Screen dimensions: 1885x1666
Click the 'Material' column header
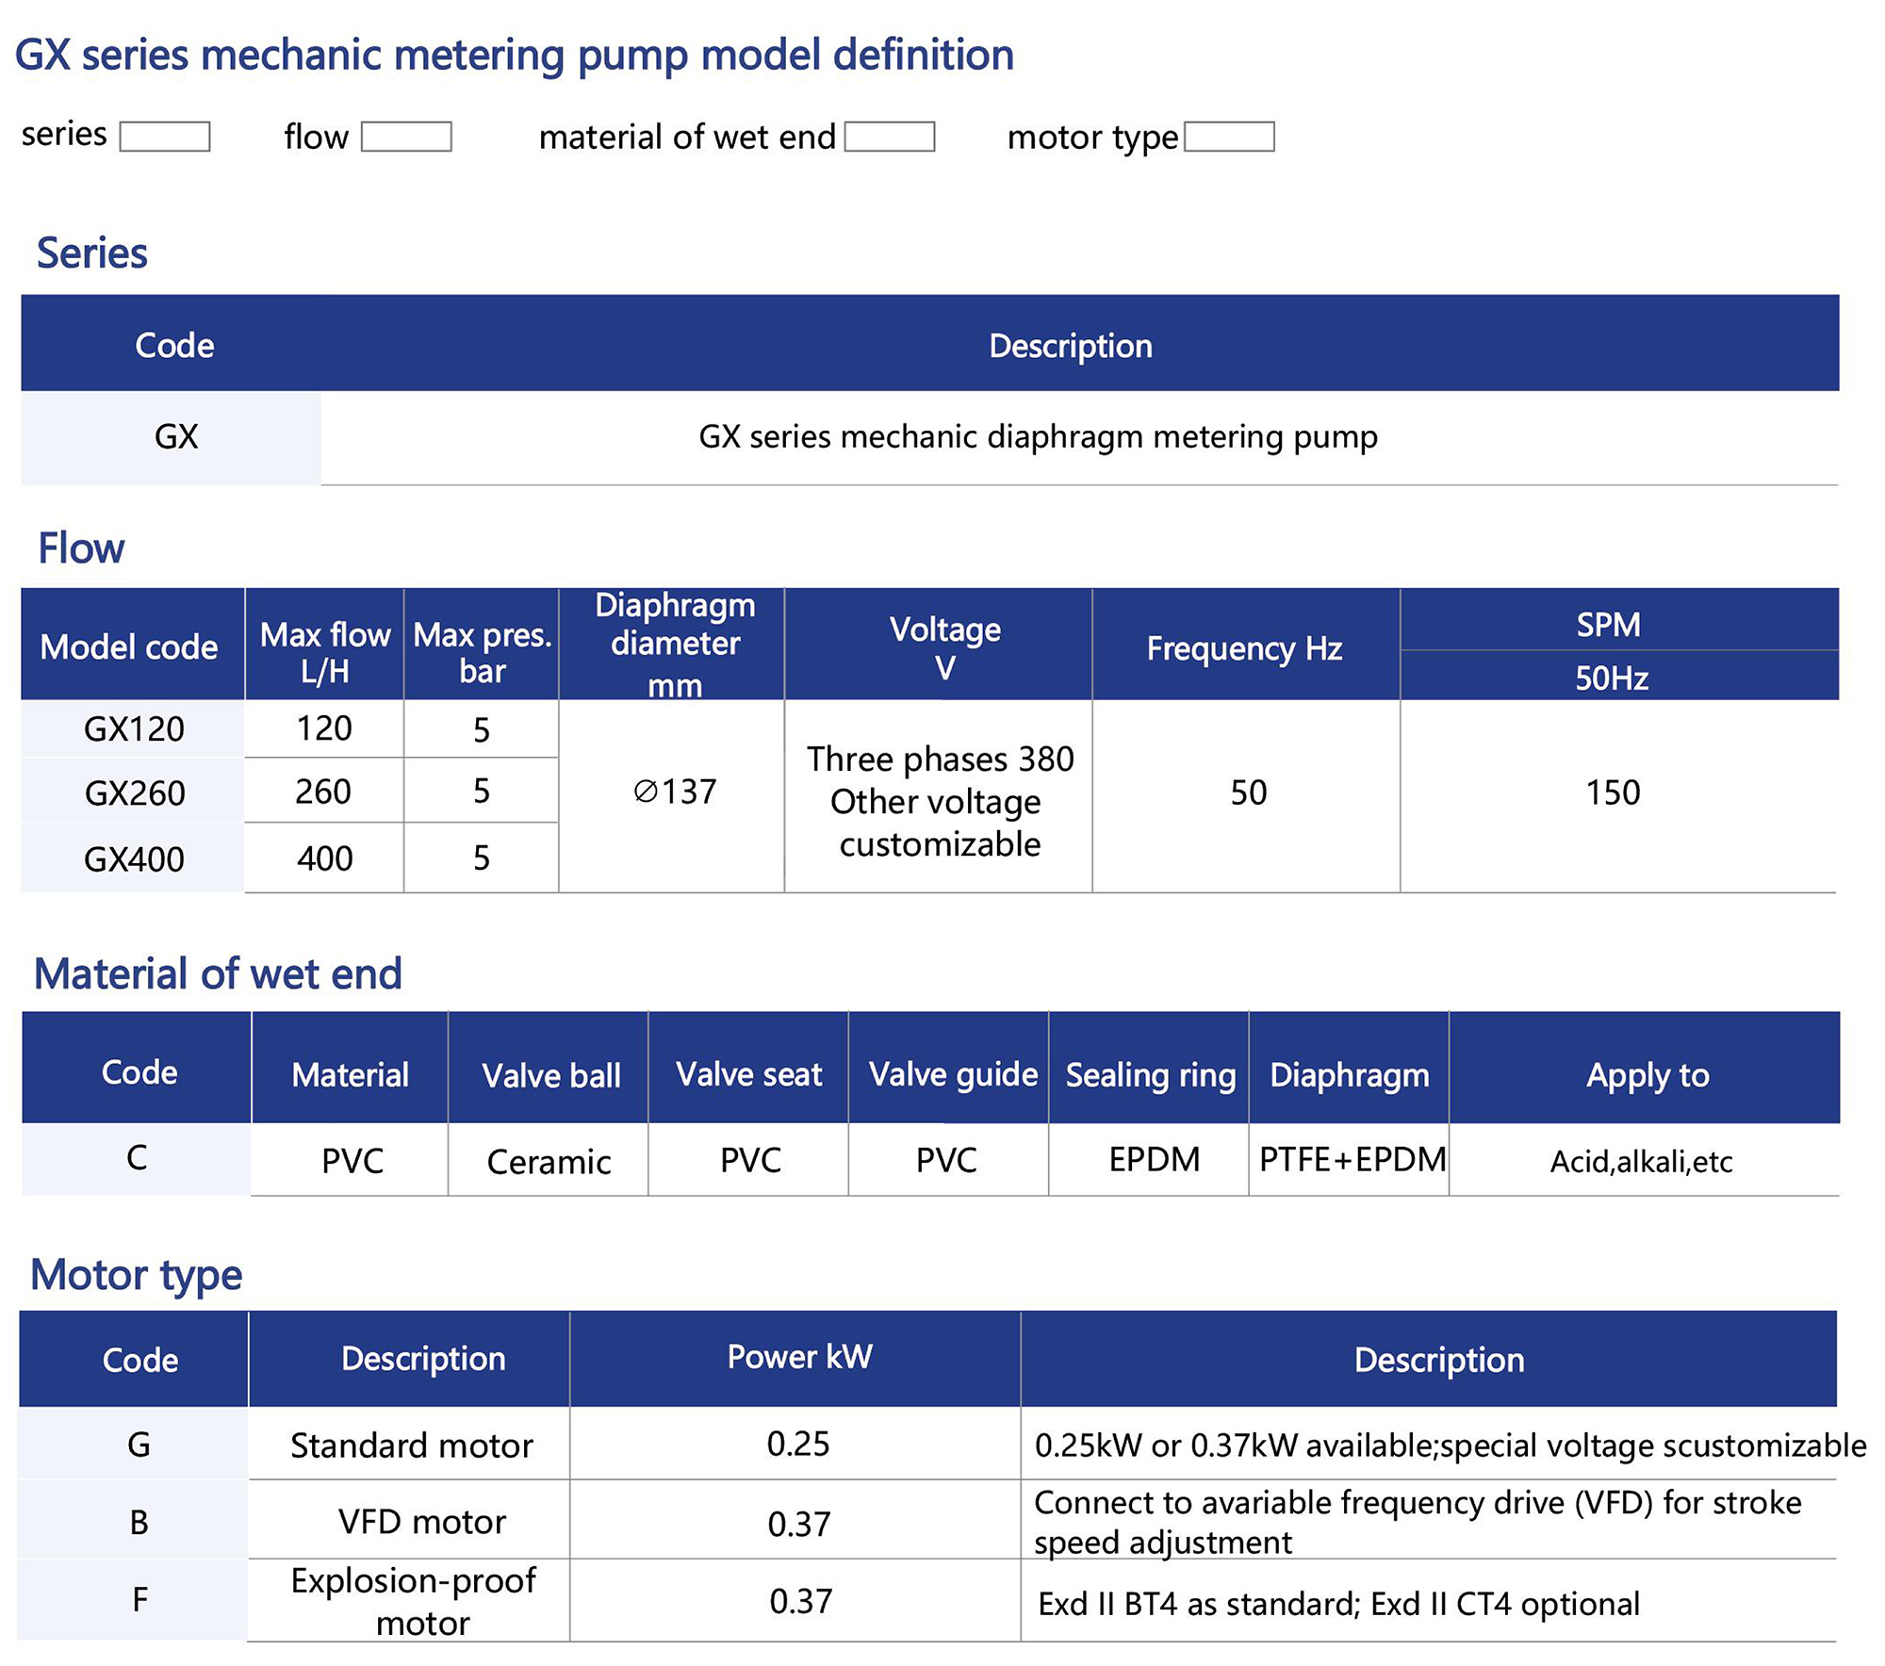pyautogui.click(x=351, y=1075)
